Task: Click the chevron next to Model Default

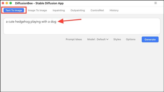Action: tap(107, 39)
